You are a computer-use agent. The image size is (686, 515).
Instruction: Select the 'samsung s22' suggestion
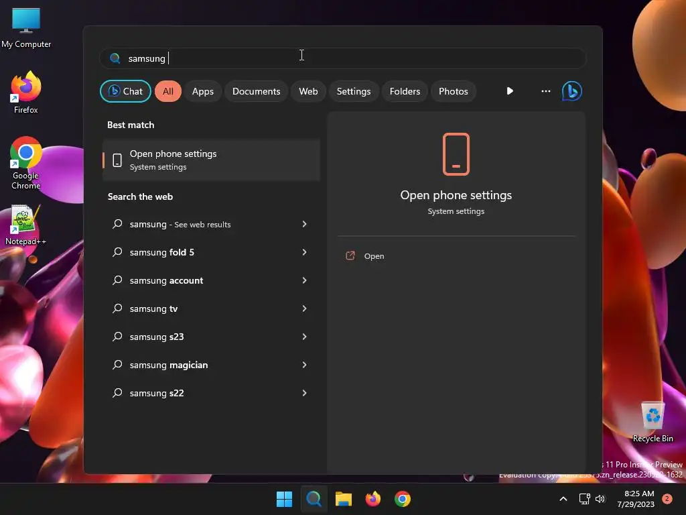(x=211, y=393)
